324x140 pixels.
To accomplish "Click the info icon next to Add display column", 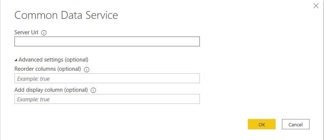I will tap(93, 90).
